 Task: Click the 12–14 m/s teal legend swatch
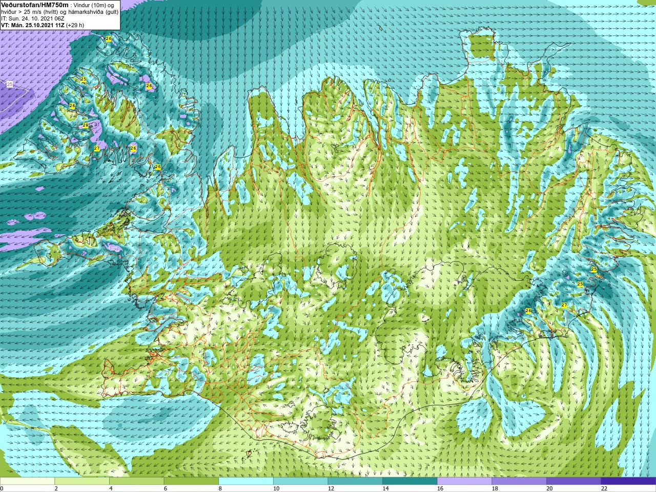coord(355,481)
